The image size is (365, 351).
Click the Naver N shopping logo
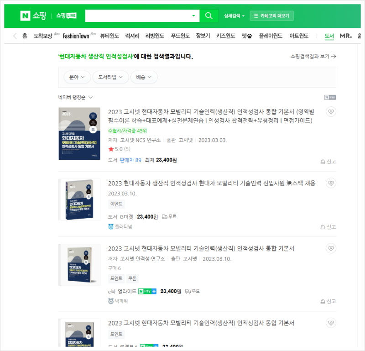click(x=33, y=16)
